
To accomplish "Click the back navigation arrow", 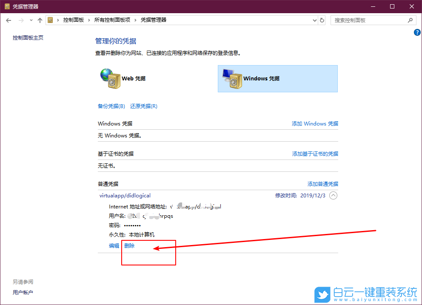I will [9, 20].
